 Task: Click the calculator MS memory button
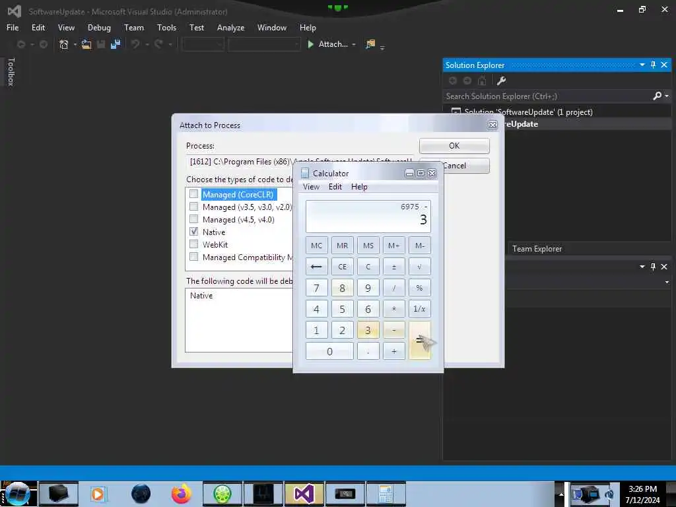pyautogui.click(x=368, y=246)
